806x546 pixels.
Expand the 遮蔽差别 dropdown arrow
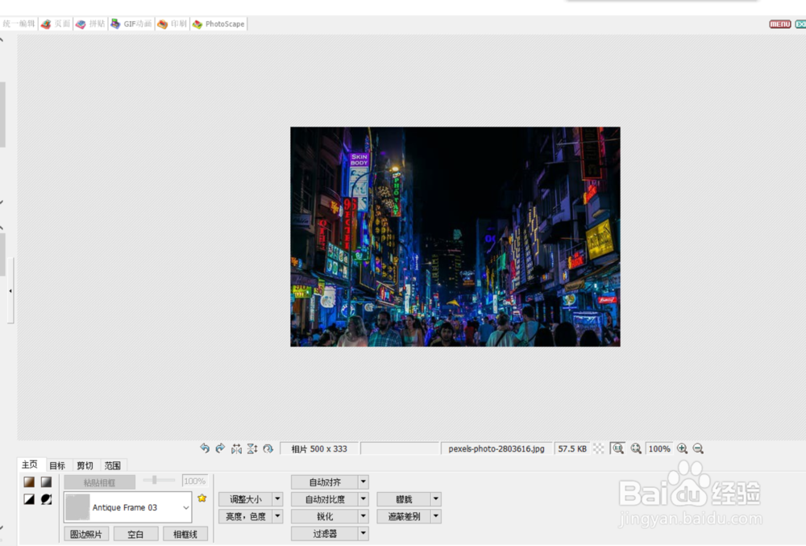436,516
